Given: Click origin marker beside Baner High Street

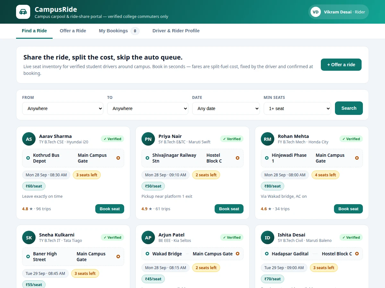Looking at the screenshot, I should [x=28, y=257].
